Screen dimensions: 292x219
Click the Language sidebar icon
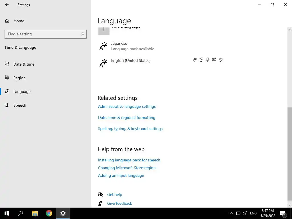[7, 92]
